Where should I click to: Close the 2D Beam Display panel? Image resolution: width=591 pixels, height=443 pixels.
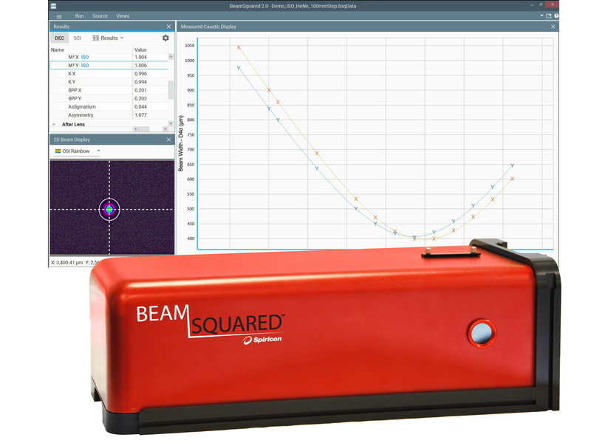169,140
